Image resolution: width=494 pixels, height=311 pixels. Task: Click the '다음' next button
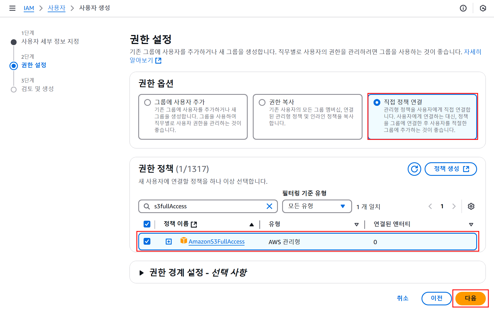pyautogui.click(x=470, y=298)
